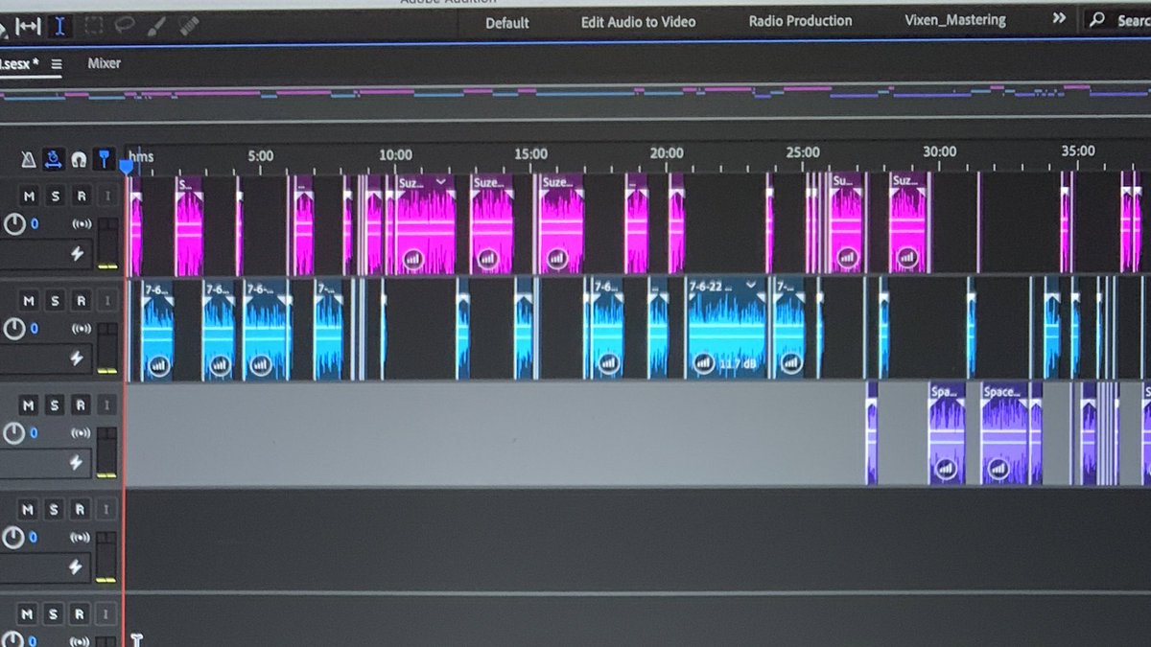Screen dimensions: 1151x647
Task: Solo the bottom fifth track with S
Action: (x=56, y=613)
